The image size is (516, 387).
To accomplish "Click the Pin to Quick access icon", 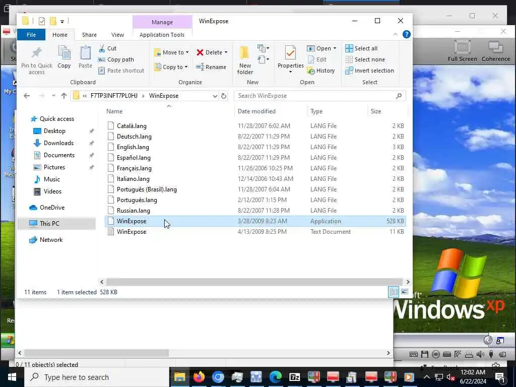I will (36, 52).
